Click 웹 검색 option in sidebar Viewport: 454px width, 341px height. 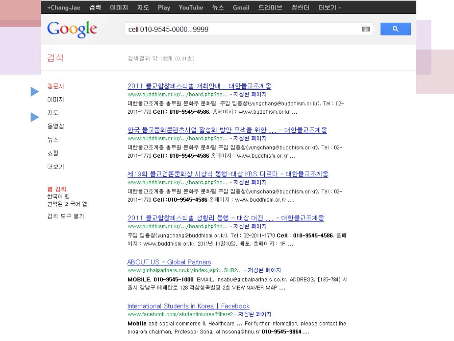[x=57, y=189]
